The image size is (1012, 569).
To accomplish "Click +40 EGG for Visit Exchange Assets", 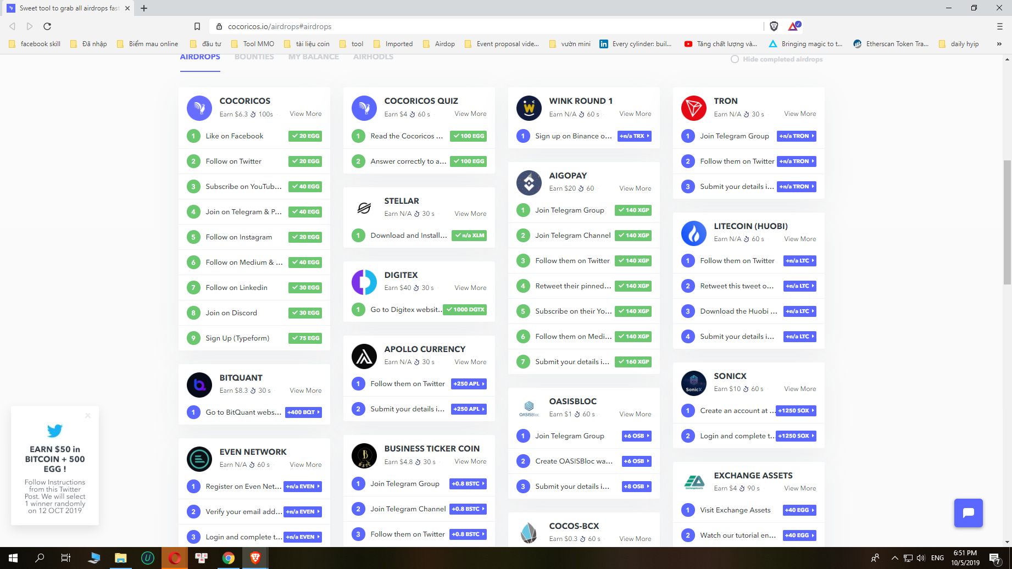I will (799, 510).
